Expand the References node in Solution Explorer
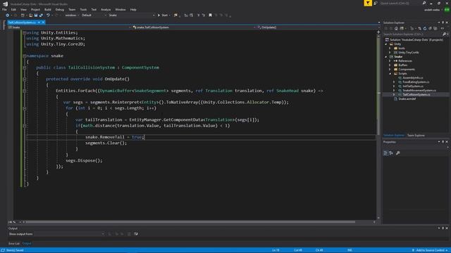Image resolution: width=451 pixels, height=253 pixels. pyautogui.click(x=390, y=61)
